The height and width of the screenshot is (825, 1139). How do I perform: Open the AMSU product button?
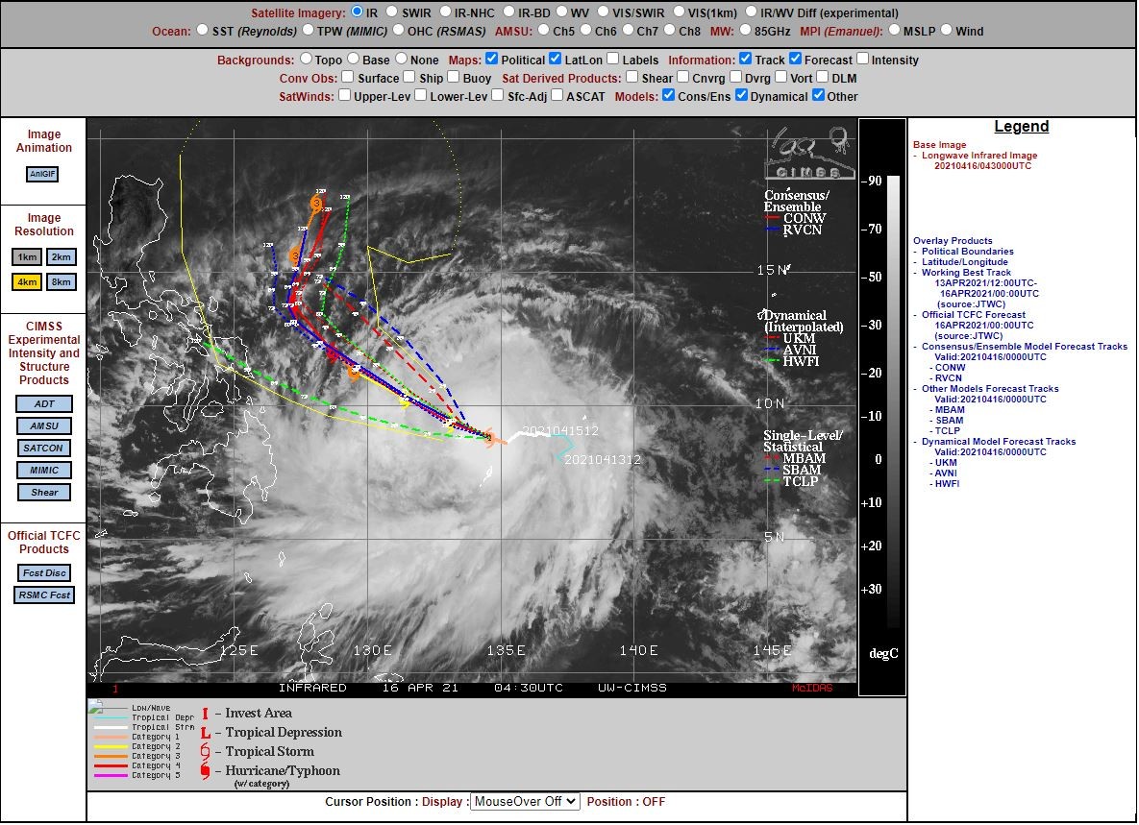44,425
